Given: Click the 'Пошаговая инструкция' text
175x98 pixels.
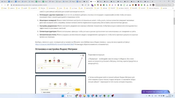Looking at the screenshot, I should point(96,55).
